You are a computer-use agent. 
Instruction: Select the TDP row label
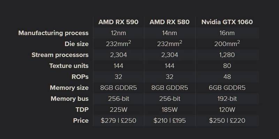point(82,109)
